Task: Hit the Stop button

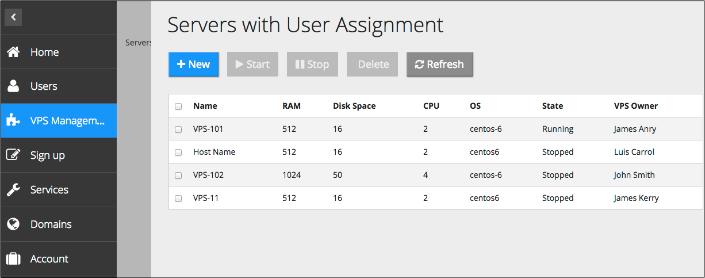Action: pos(312,64)
